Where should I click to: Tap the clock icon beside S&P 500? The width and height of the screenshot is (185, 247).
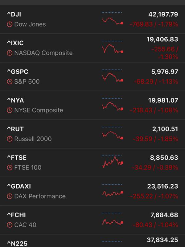coord(10,82)
